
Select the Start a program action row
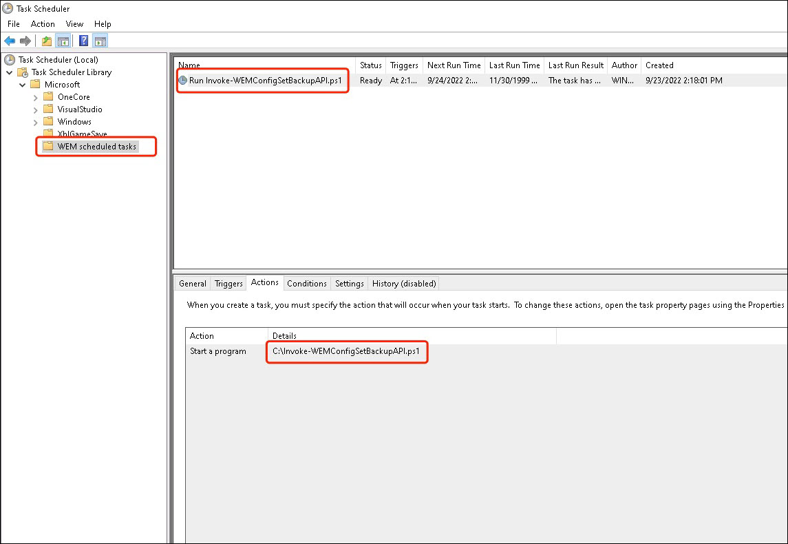218,351
